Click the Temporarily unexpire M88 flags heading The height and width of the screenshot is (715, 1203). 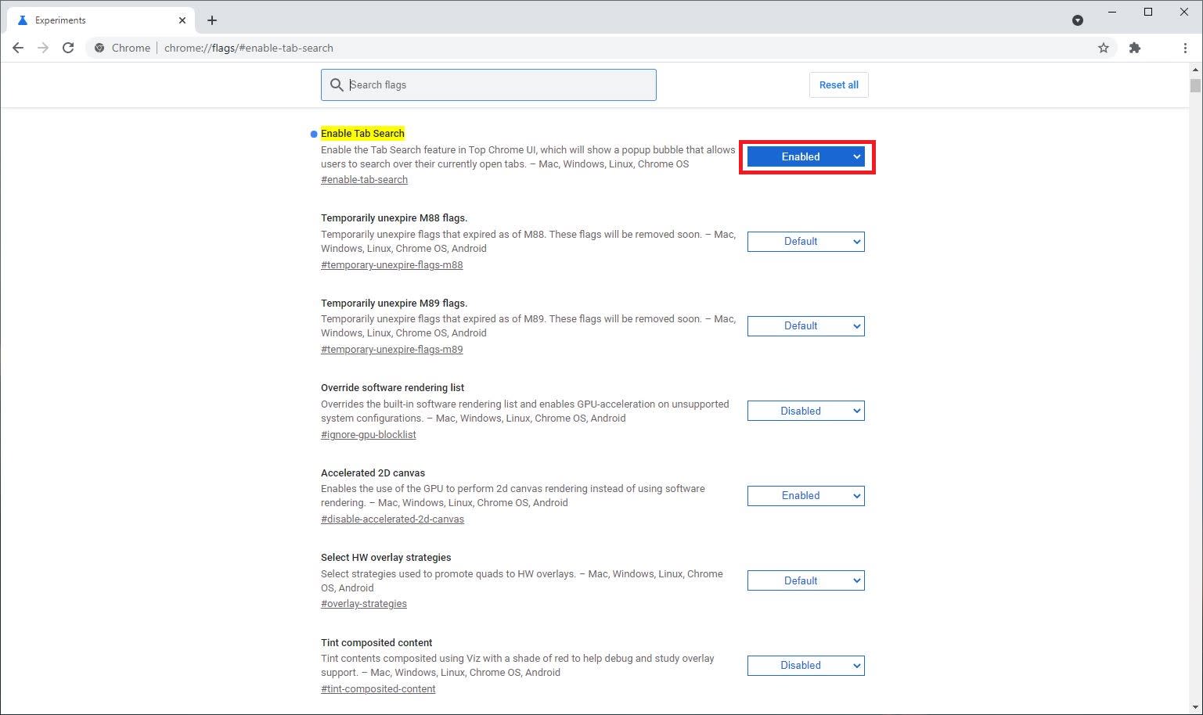tap(394, 218)
